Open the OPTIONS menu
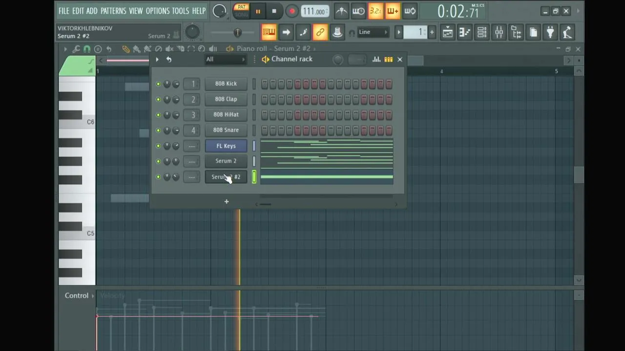The height and width of the screenshot is (351, 625). coord(157,11)
